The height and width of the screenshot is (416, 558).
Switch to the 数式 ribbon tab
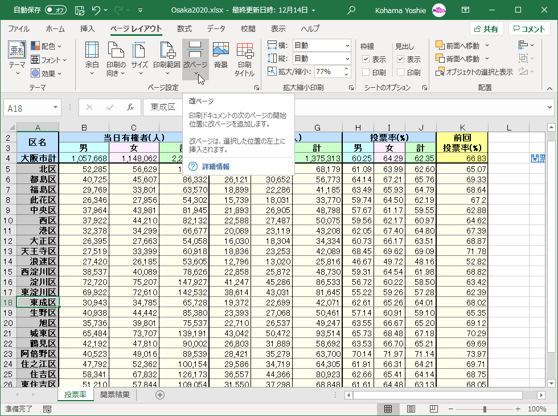click(x=184, y=29)
